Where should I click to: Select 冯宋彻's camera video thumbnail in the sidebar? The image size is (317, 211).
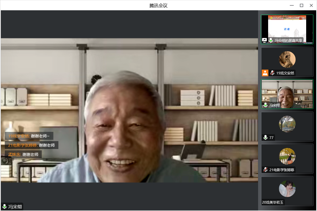[x=287, y=94]
